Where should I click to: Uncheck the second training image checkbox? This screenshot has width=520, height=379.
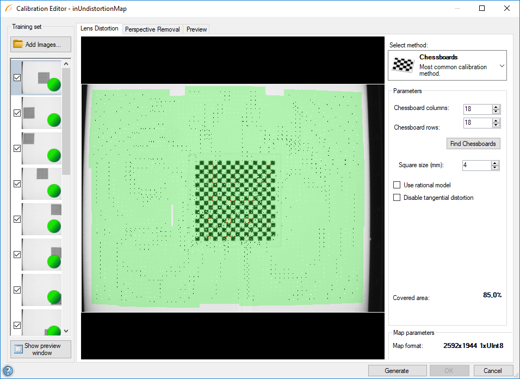pyautogui.click(x=17, y=113)
